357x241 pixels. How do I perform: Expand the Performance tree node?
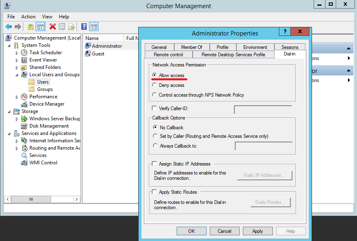17,97
